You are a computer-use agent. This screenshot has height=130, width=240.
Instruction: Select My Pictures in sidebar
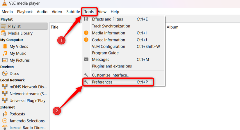pos(19,60)
